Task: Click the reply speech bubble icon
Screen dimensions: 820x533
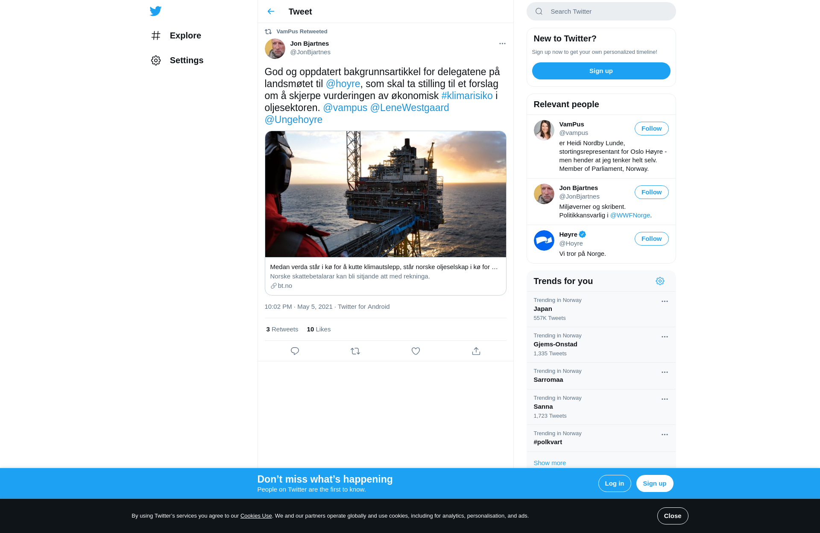Action: (295, 351)
